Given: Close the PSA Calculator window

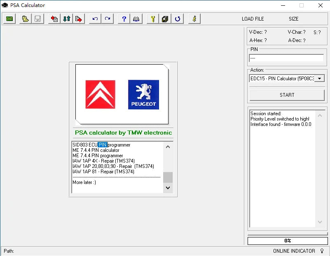Looking at the screenshot, I should (321, 5).
